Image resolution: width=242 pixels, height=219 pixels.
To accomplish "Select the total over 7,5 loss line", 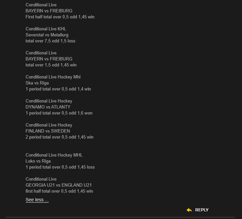I will pos(50,41).
